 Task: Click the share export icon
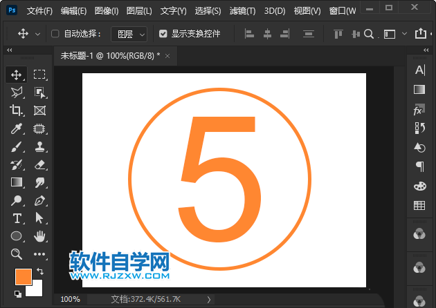click(x=421, y=34)
